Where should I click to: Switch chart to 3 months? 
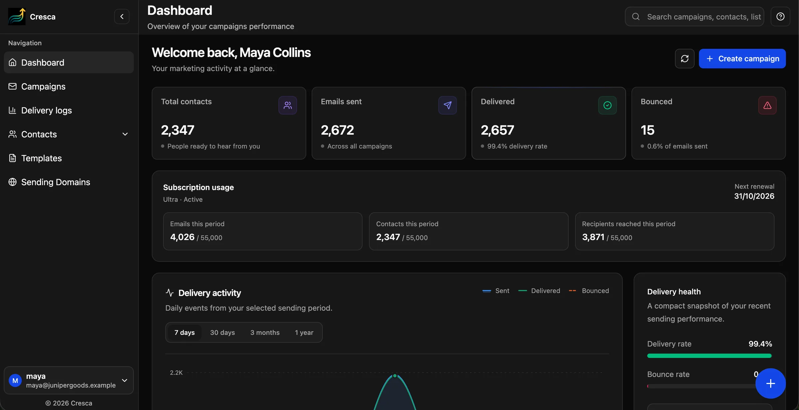(x=265, y=333)
